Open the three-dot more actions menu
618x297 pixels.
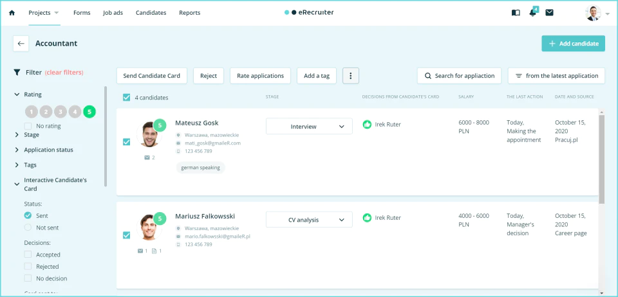(x=351, y=76)
